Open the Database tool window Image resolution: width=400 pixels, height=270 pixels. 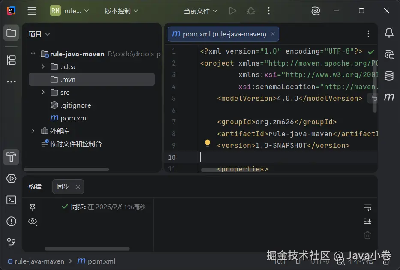[x=389, y=76]
